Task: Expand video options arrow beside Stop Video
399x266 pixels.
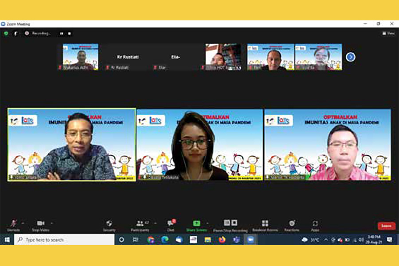Action: point(51,223)
